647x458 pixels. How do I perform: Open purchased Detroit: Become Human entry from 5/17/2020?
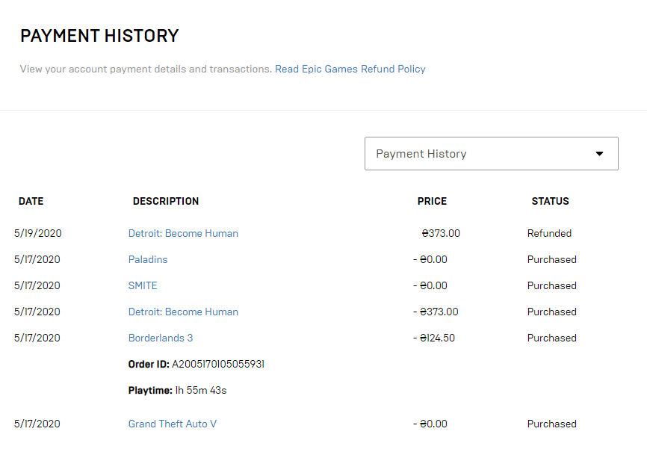(x=183, y=312)
